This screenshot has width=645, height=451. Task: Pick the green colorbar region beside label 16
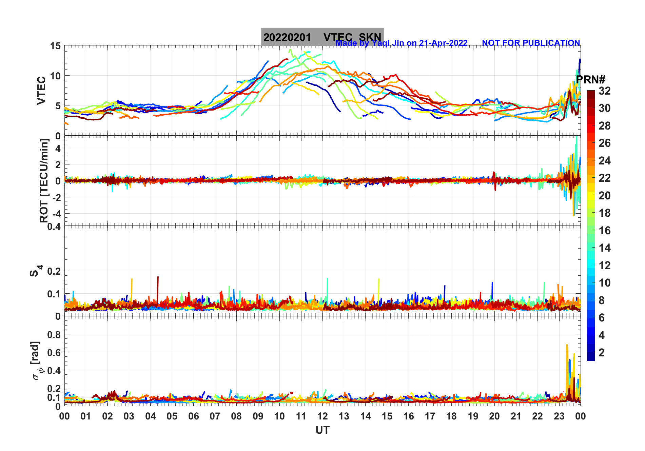[x=591, y=231]
